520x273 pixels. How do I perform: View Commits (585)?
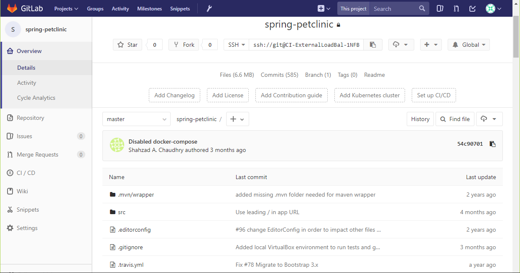279,75
